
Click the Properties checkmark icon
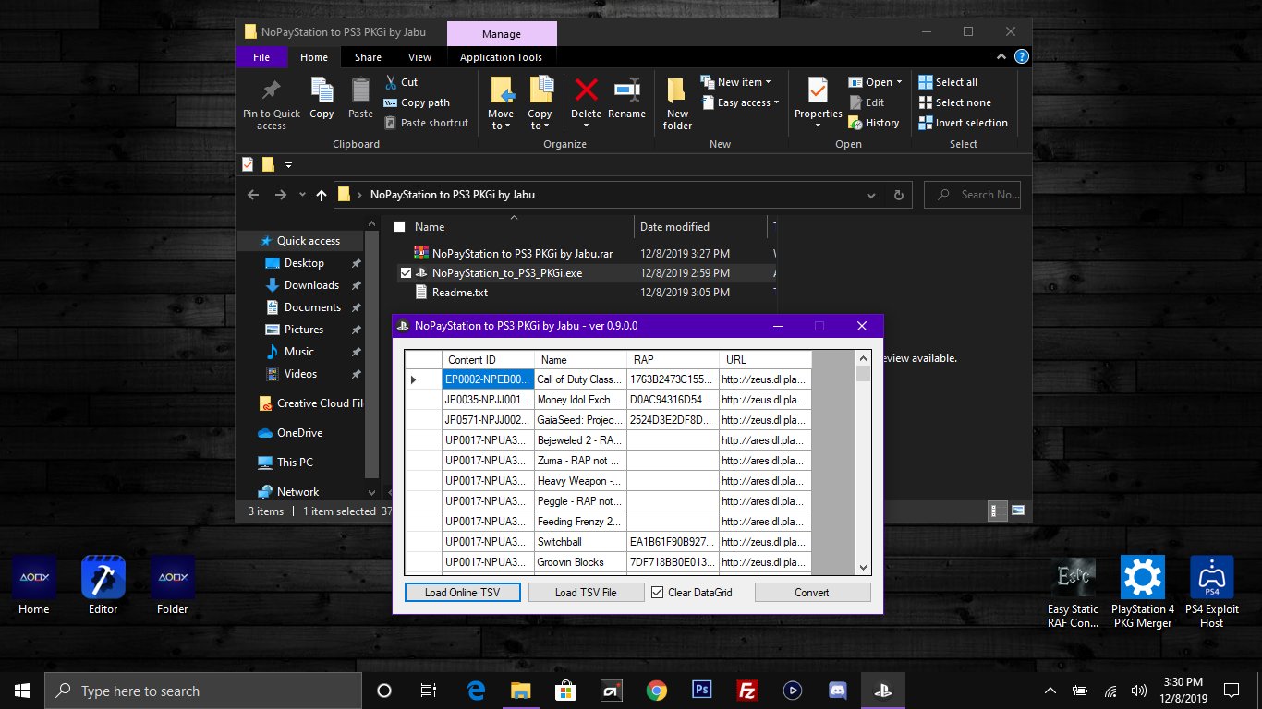[x=818, y=90]
